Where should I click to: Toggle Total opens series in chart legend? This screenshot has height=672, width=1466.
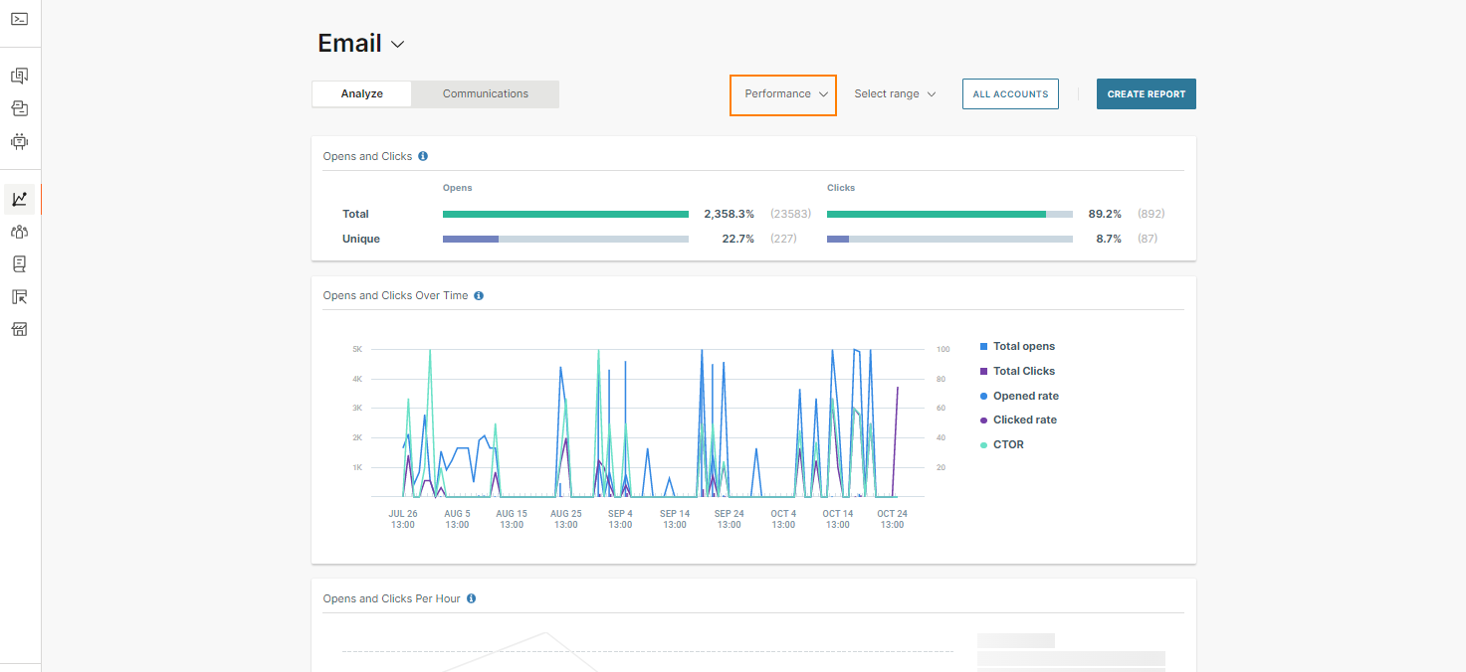(1023, 346)
